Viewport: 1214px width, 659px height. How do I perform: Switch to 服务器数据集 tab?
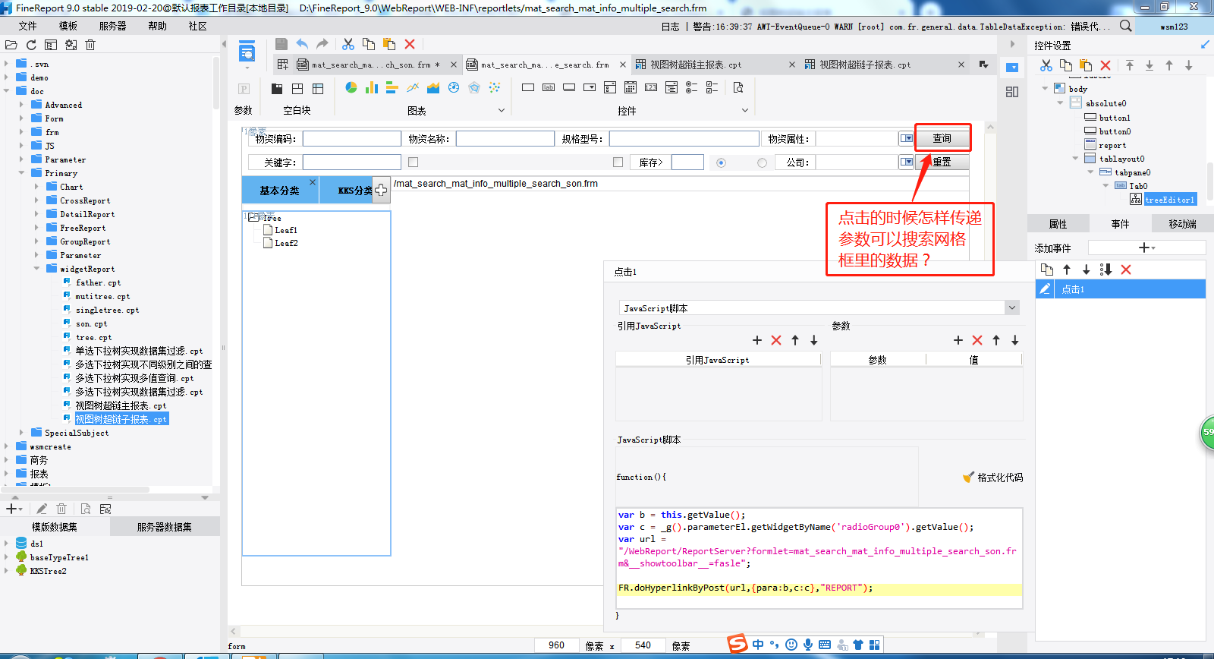coord(165,527)
